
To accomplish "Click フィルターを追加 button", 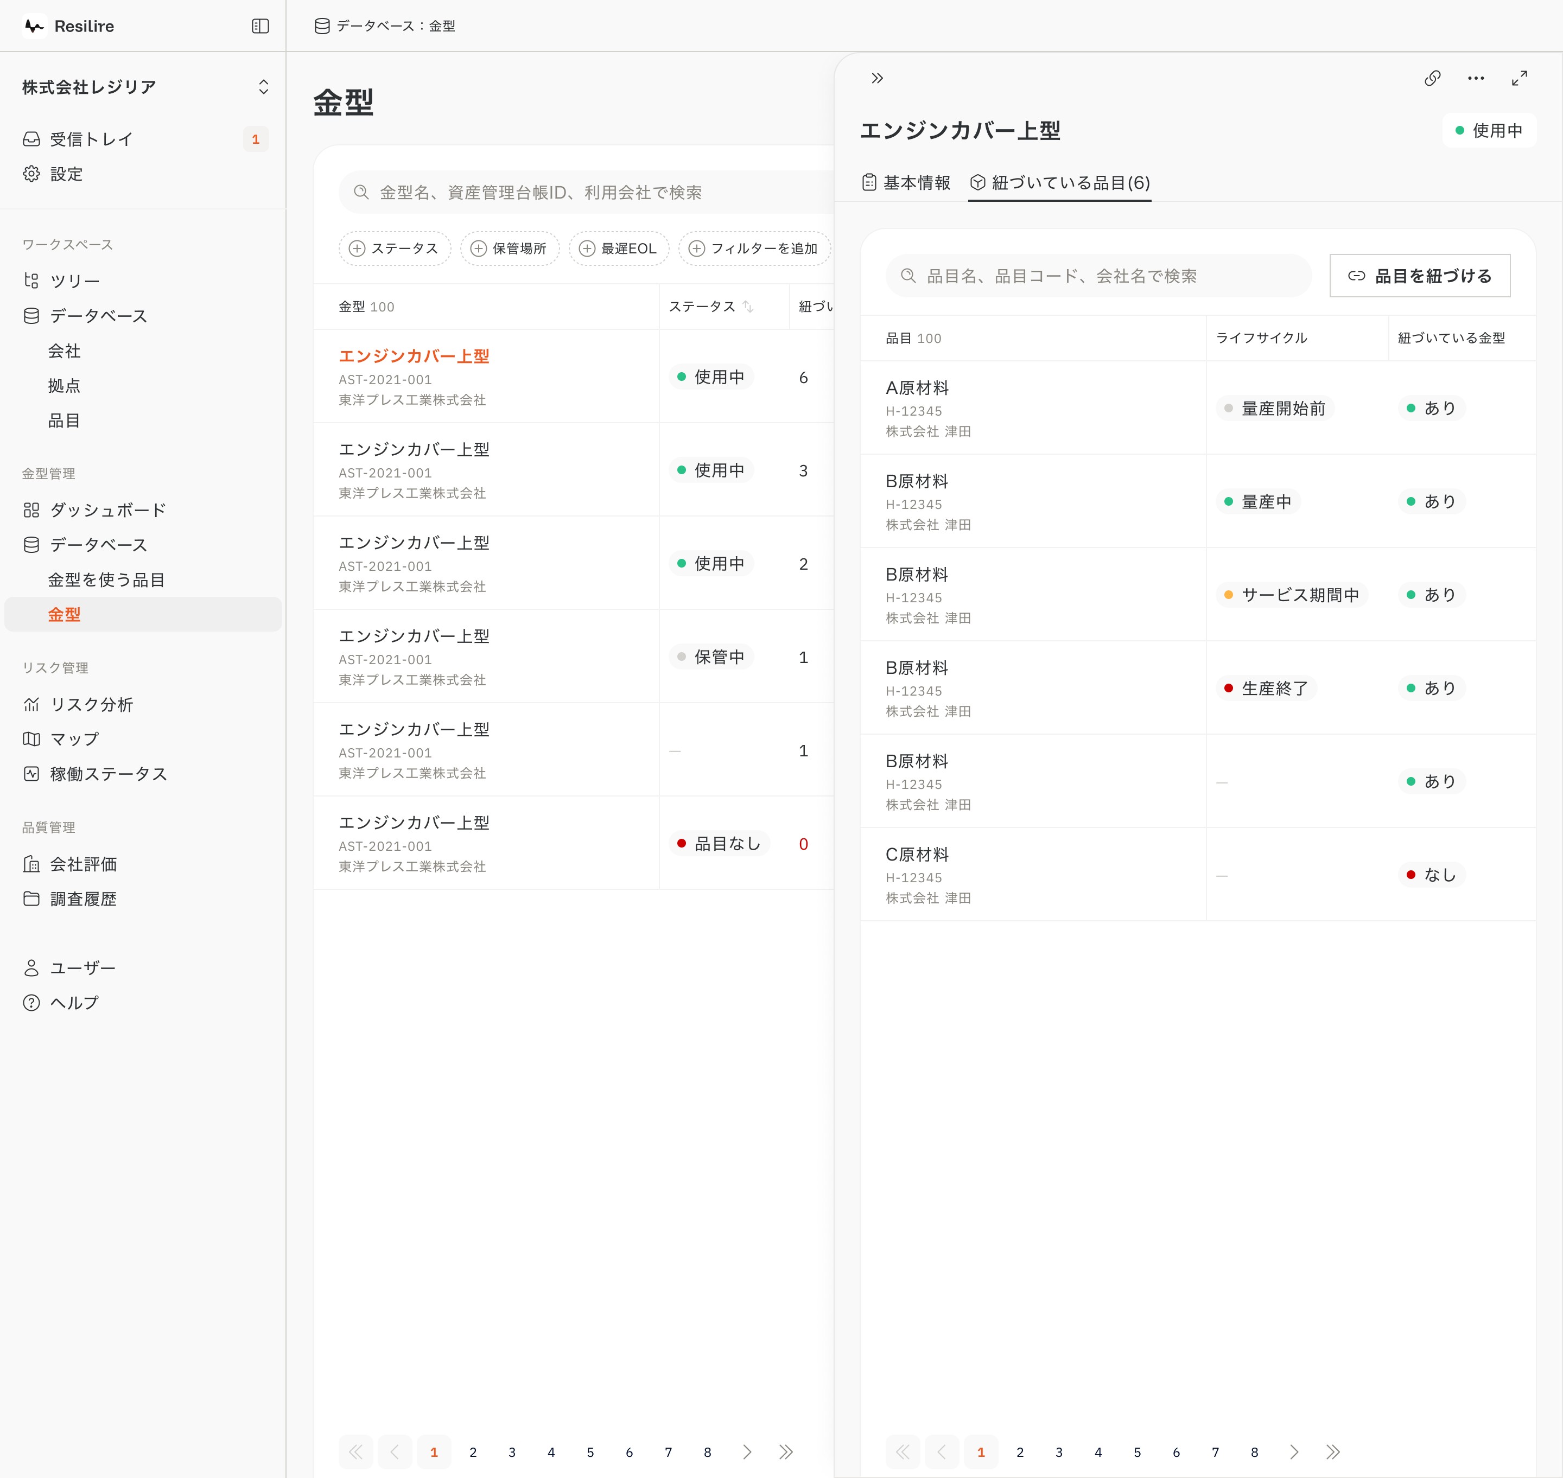I will click(754, 248).
